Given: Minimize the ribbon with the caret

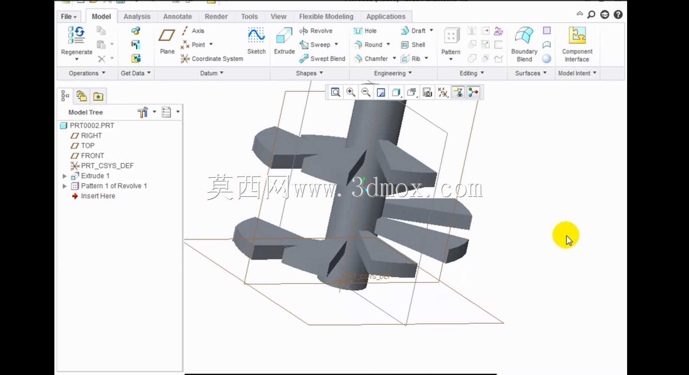Looking at the screenshot, I should (x=580, y=14).
